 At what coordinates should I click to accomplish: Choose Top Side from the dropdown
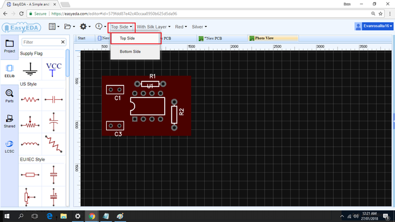[x=135, y=38]
